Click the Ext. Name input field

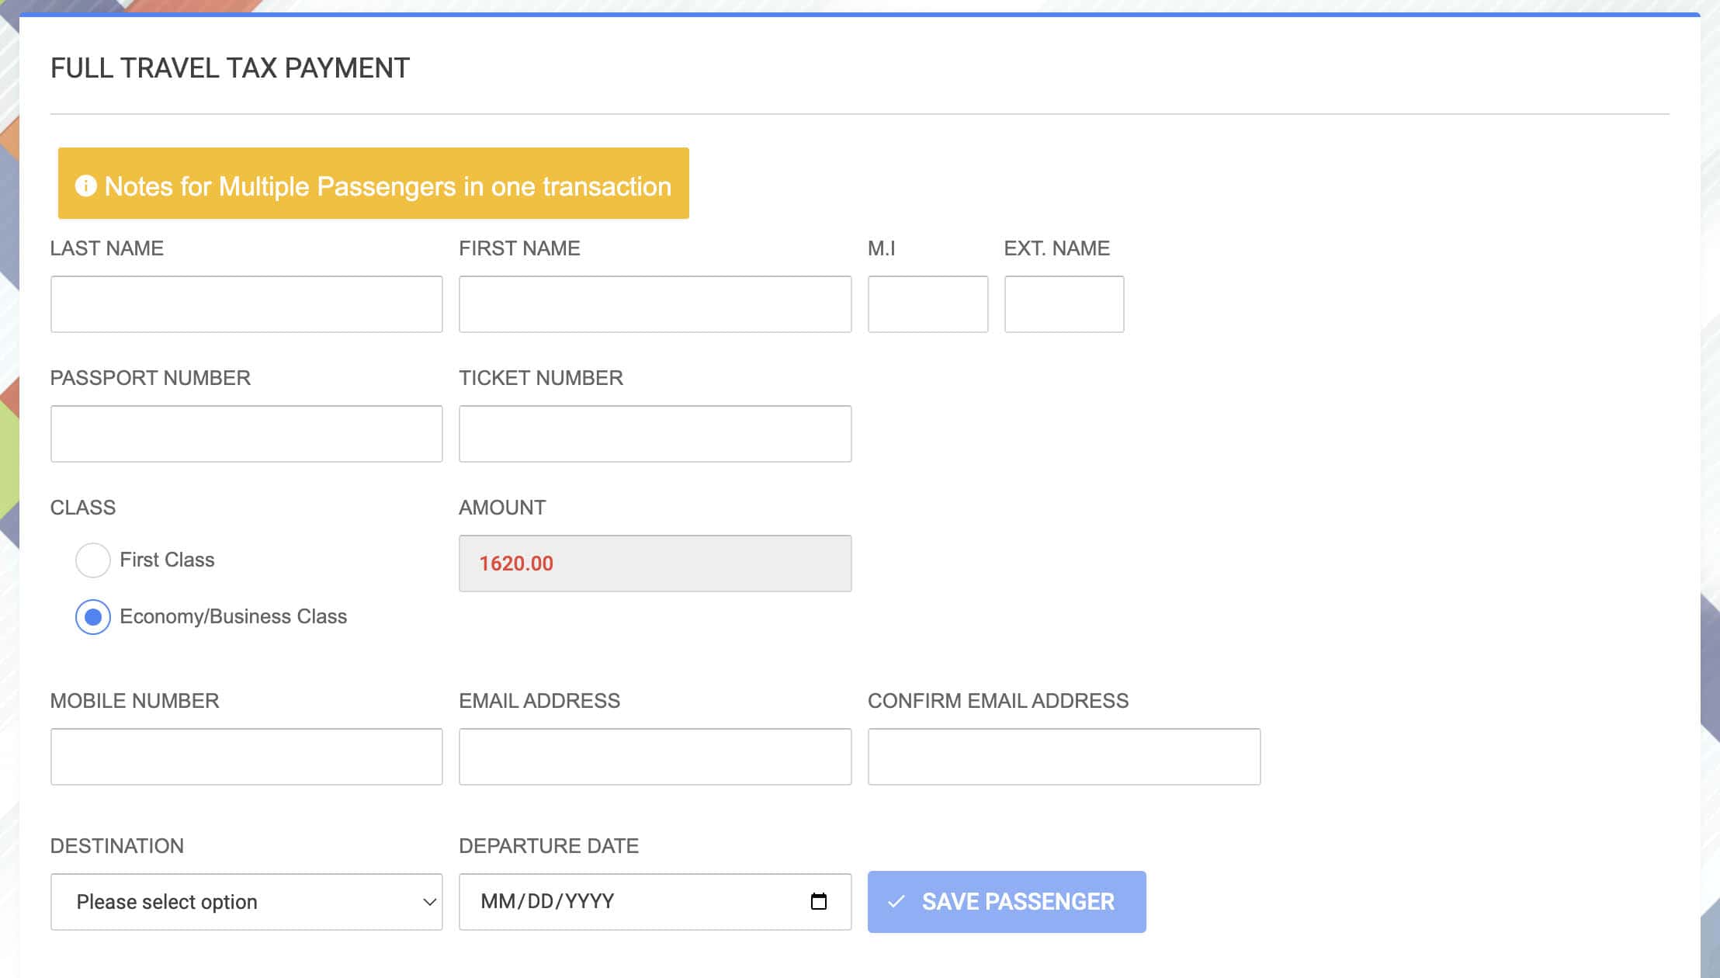(1064, 303)
